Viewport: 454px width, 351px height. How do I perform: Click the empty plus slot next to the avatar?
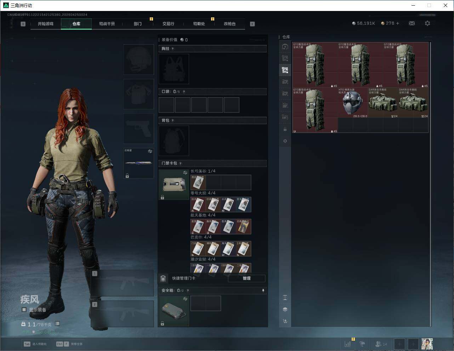pyautogui.click(x=413, y=344)
